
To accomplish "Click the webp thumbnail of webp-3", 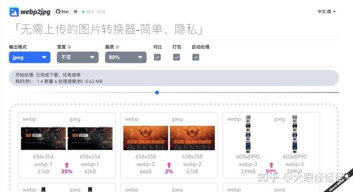I will pos(248,134).
